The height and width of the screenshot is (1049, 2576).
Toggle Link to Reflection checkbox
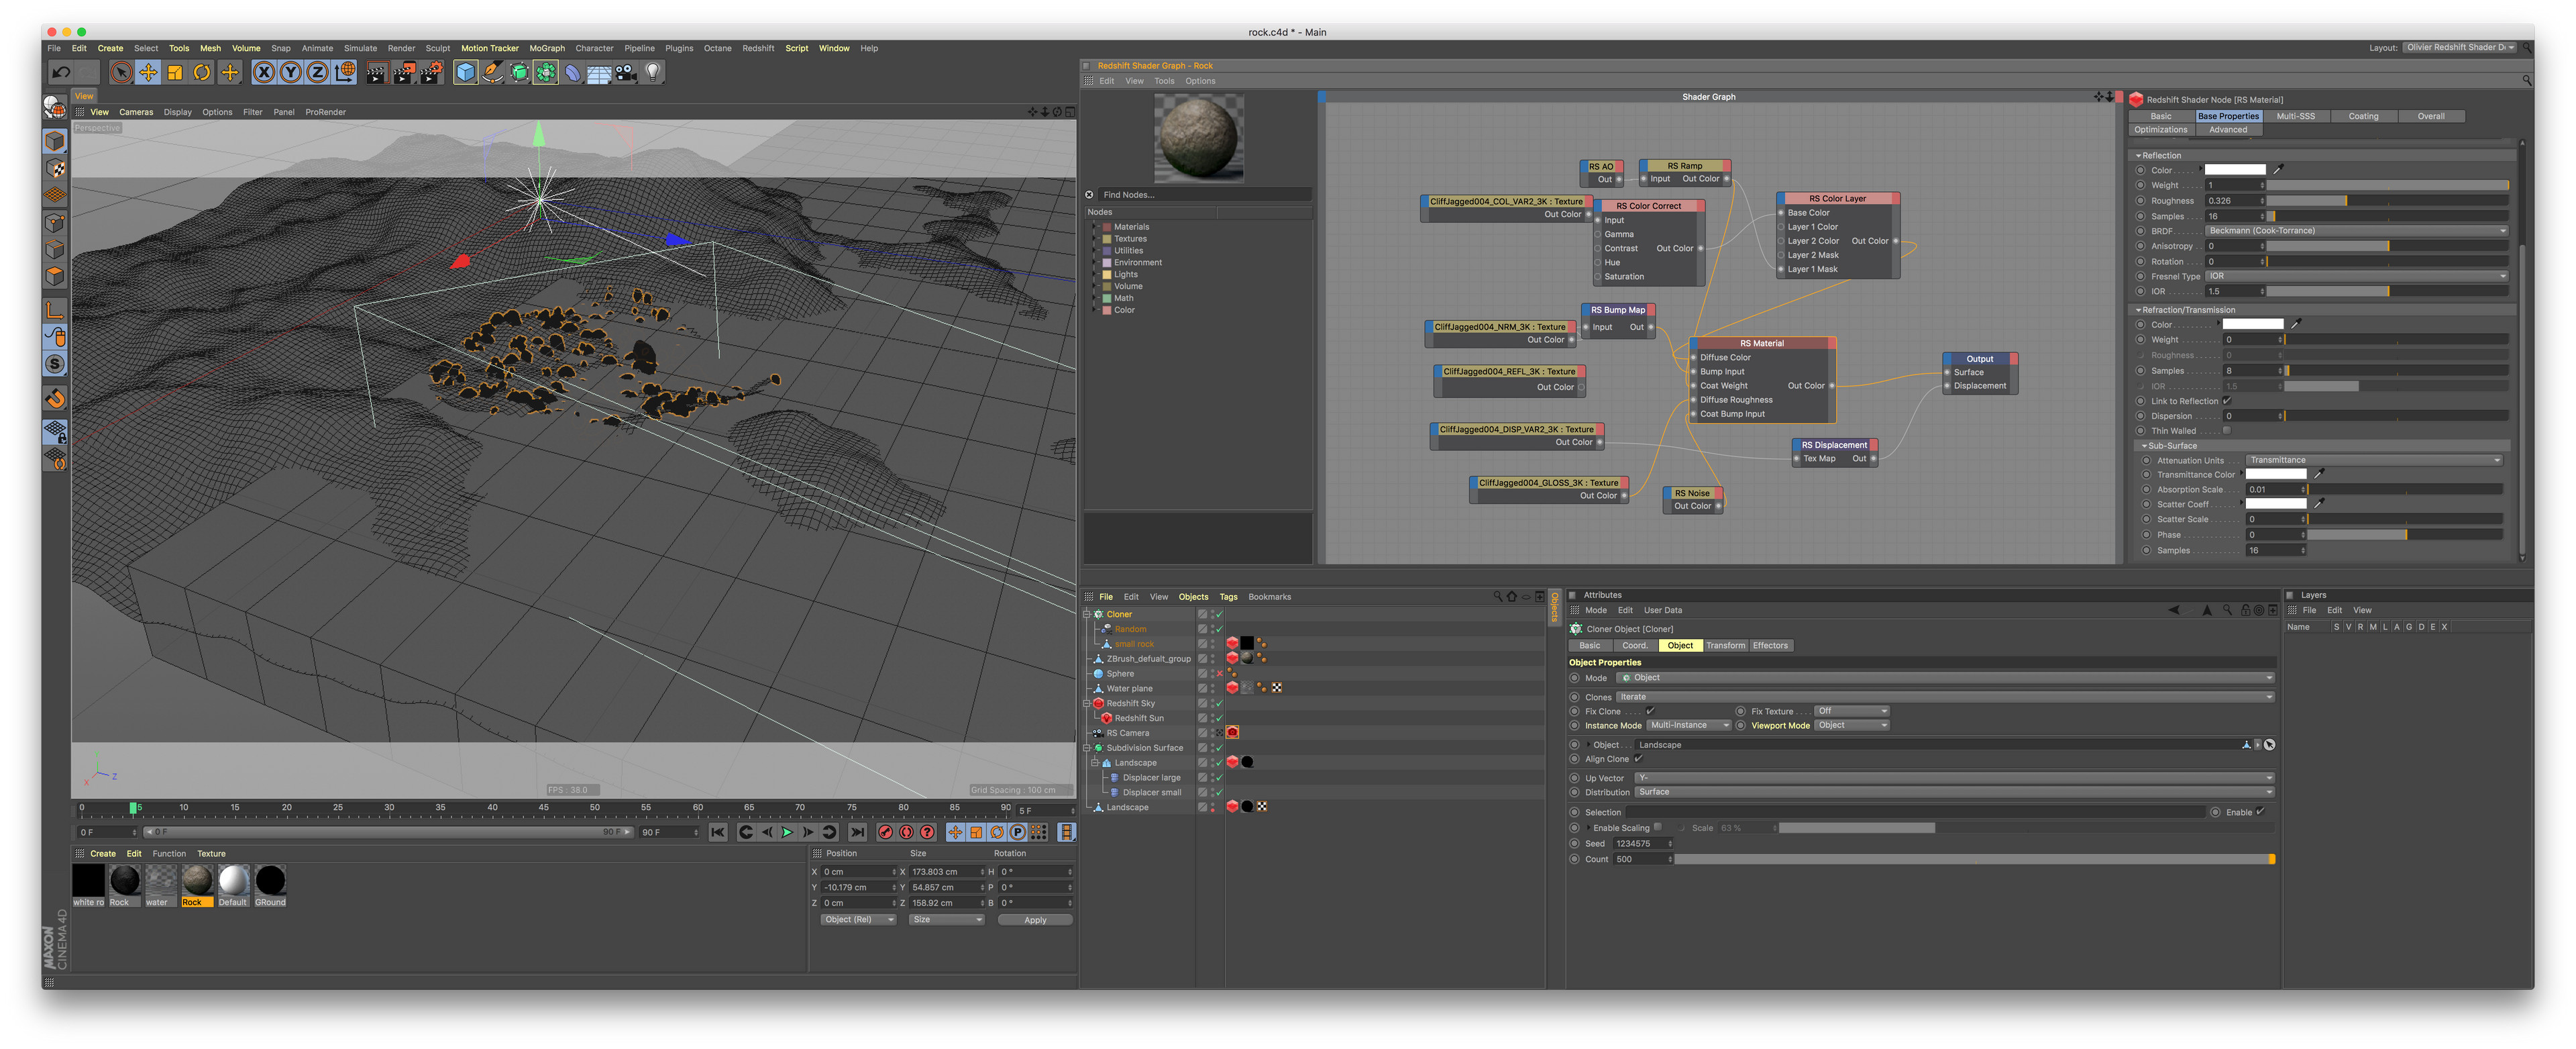point(2227,401)
